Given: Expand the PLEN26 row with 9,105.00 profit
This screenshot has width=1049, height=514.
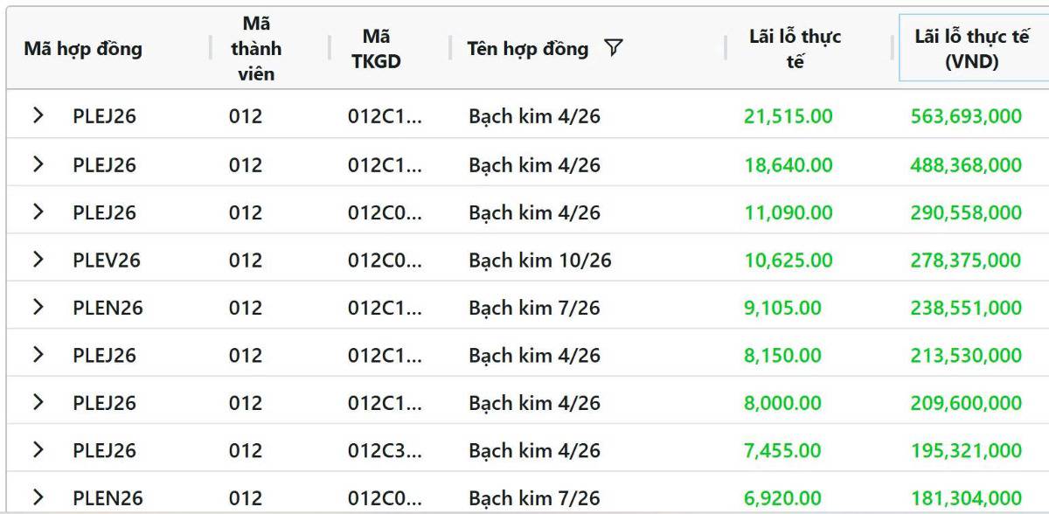Looking at the screenshot, I should (x=38, y=307).
